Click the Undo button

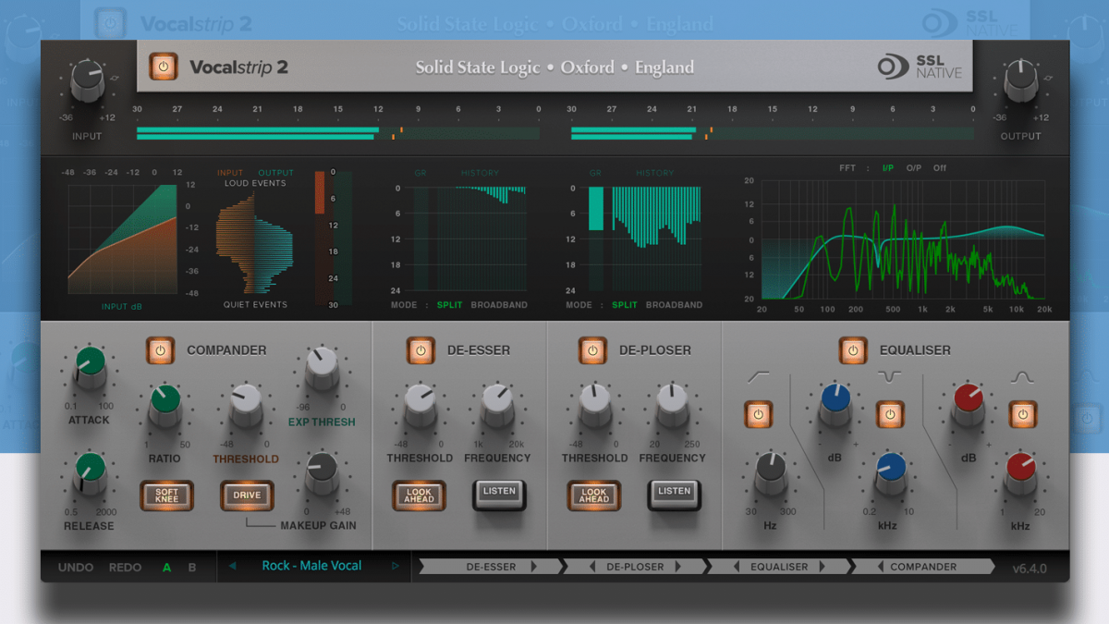click(x=75, y=567)
